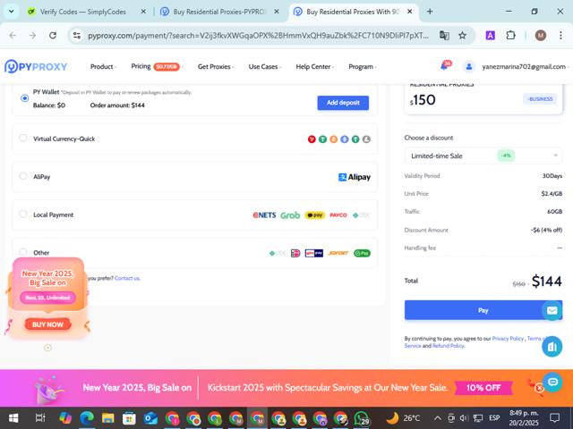Bookmark this page with the star icon
Image resolution: width=573 pixels, height=429 pixels.
(x=462, y=36)
